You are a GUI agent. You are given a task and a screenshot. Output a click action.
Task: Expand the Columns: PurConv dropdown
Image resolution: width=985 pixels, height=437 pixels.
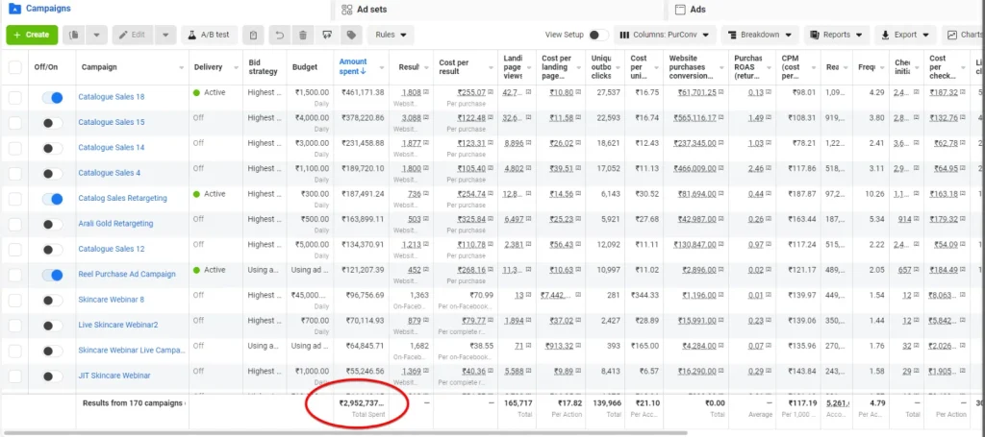pyautogui.click(x=667, y=35)
